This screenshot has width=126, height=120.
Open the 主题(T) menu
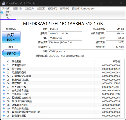coord(41,9)
